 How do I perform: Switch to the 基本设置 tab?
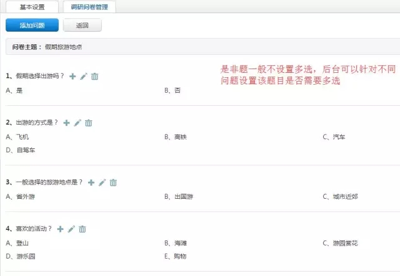(x=32, y=7)
